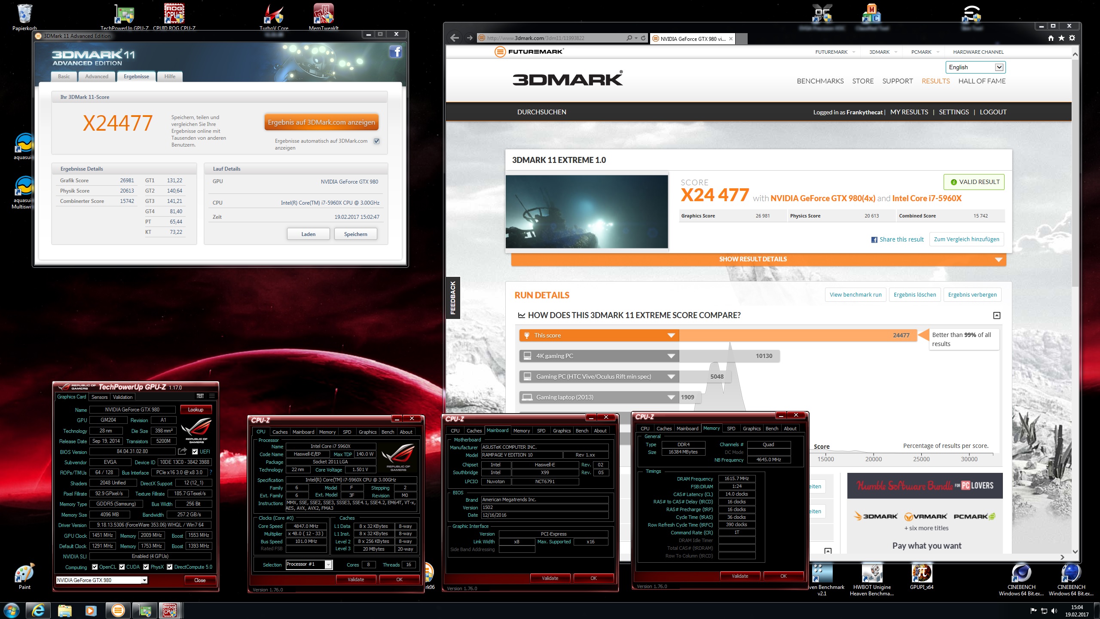Open HALL OF FAME menu on 3DMark site
1100x619 pixels.
coord(982,81)
